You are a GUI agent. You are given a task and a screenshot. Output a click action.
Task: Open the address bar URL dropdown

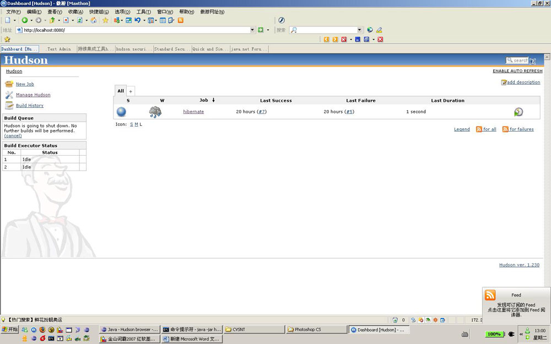[252, 30]
